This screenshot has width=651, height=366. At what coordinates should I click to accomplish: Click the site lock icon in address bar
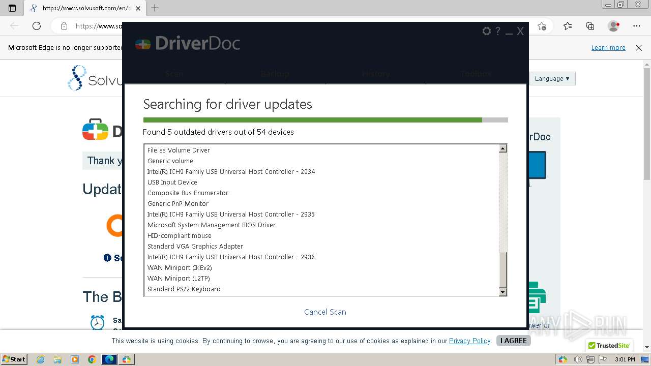pos(64,26)
